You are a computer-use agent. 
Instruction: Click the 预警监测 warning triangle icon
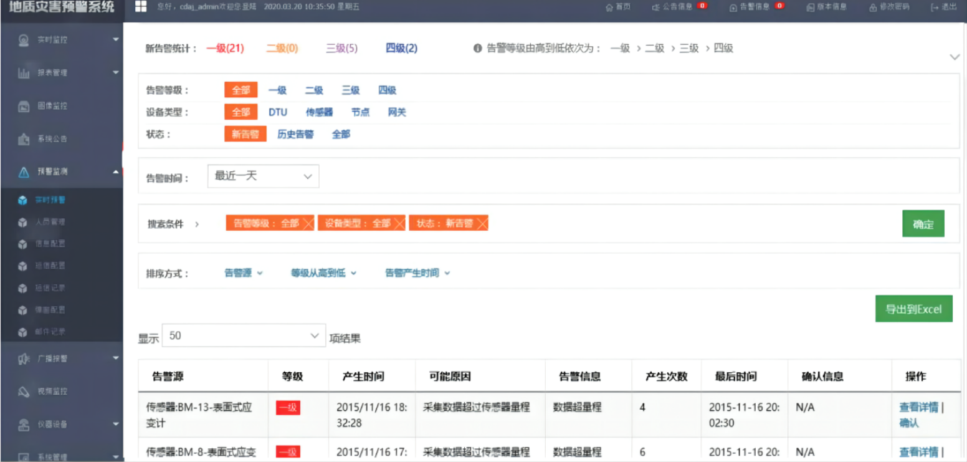point(24,172)
